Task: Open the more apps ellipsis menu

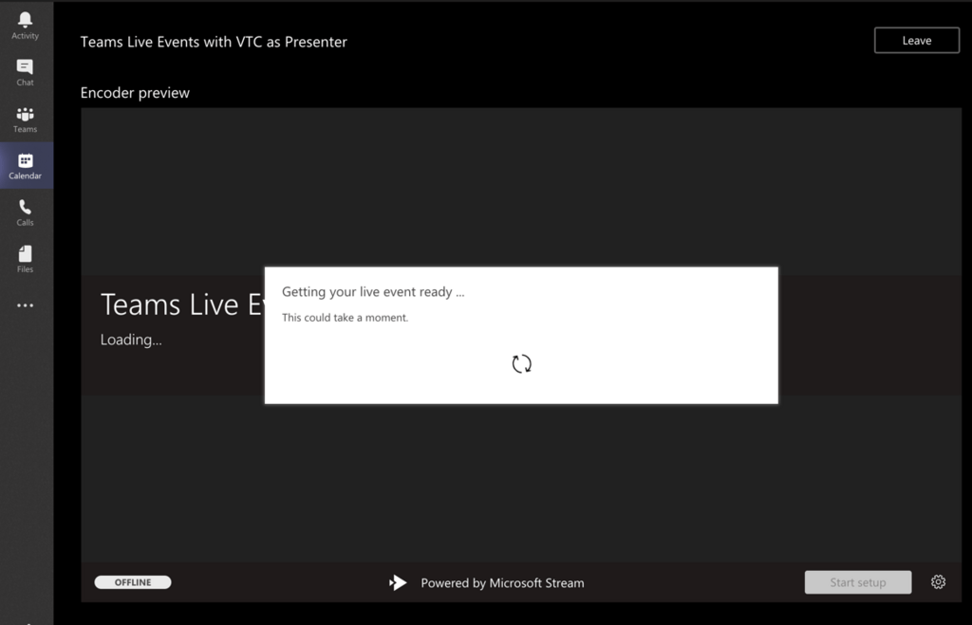Action: click(25, 304)
